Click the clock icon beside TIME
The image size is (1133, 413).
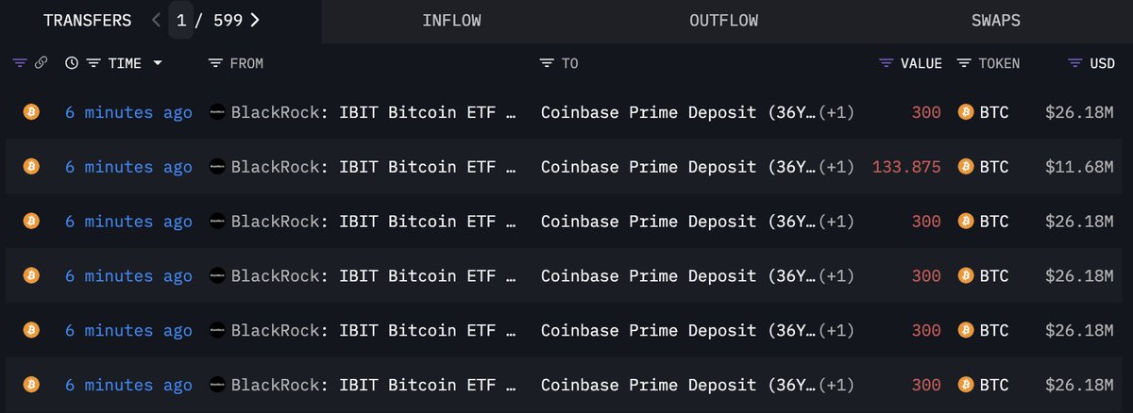click(x=72, y=63)
